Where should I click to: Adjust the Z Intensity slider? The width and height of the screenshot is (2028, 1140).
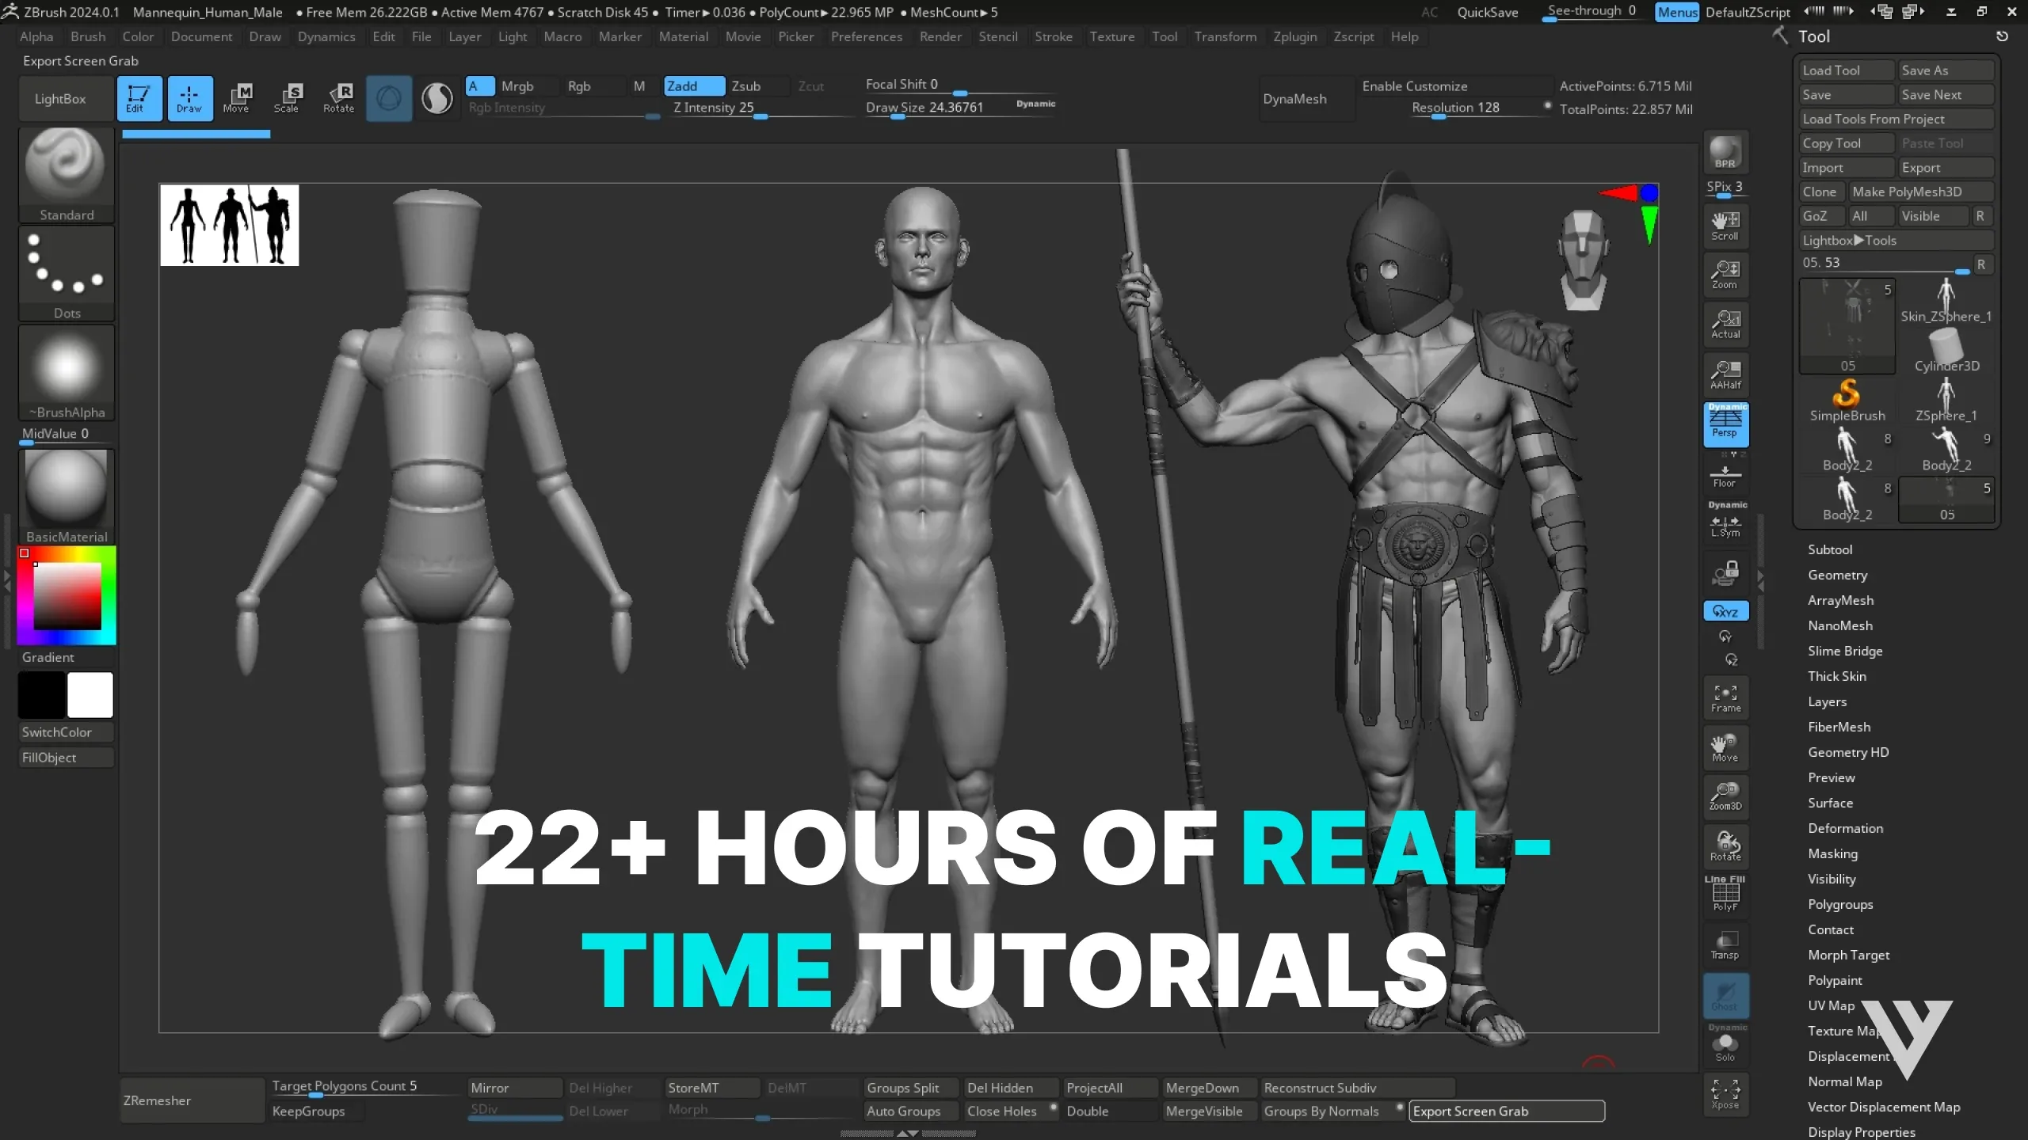point(760,116)
